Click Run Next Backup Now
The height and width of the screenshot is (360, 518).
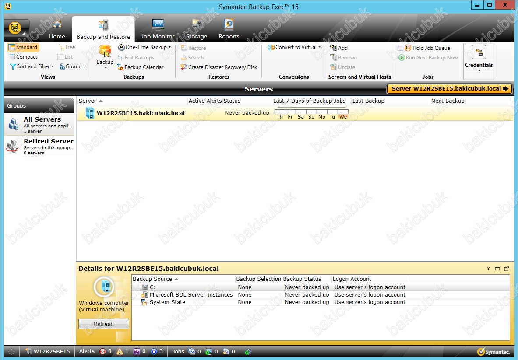click(x=428, y=57)
